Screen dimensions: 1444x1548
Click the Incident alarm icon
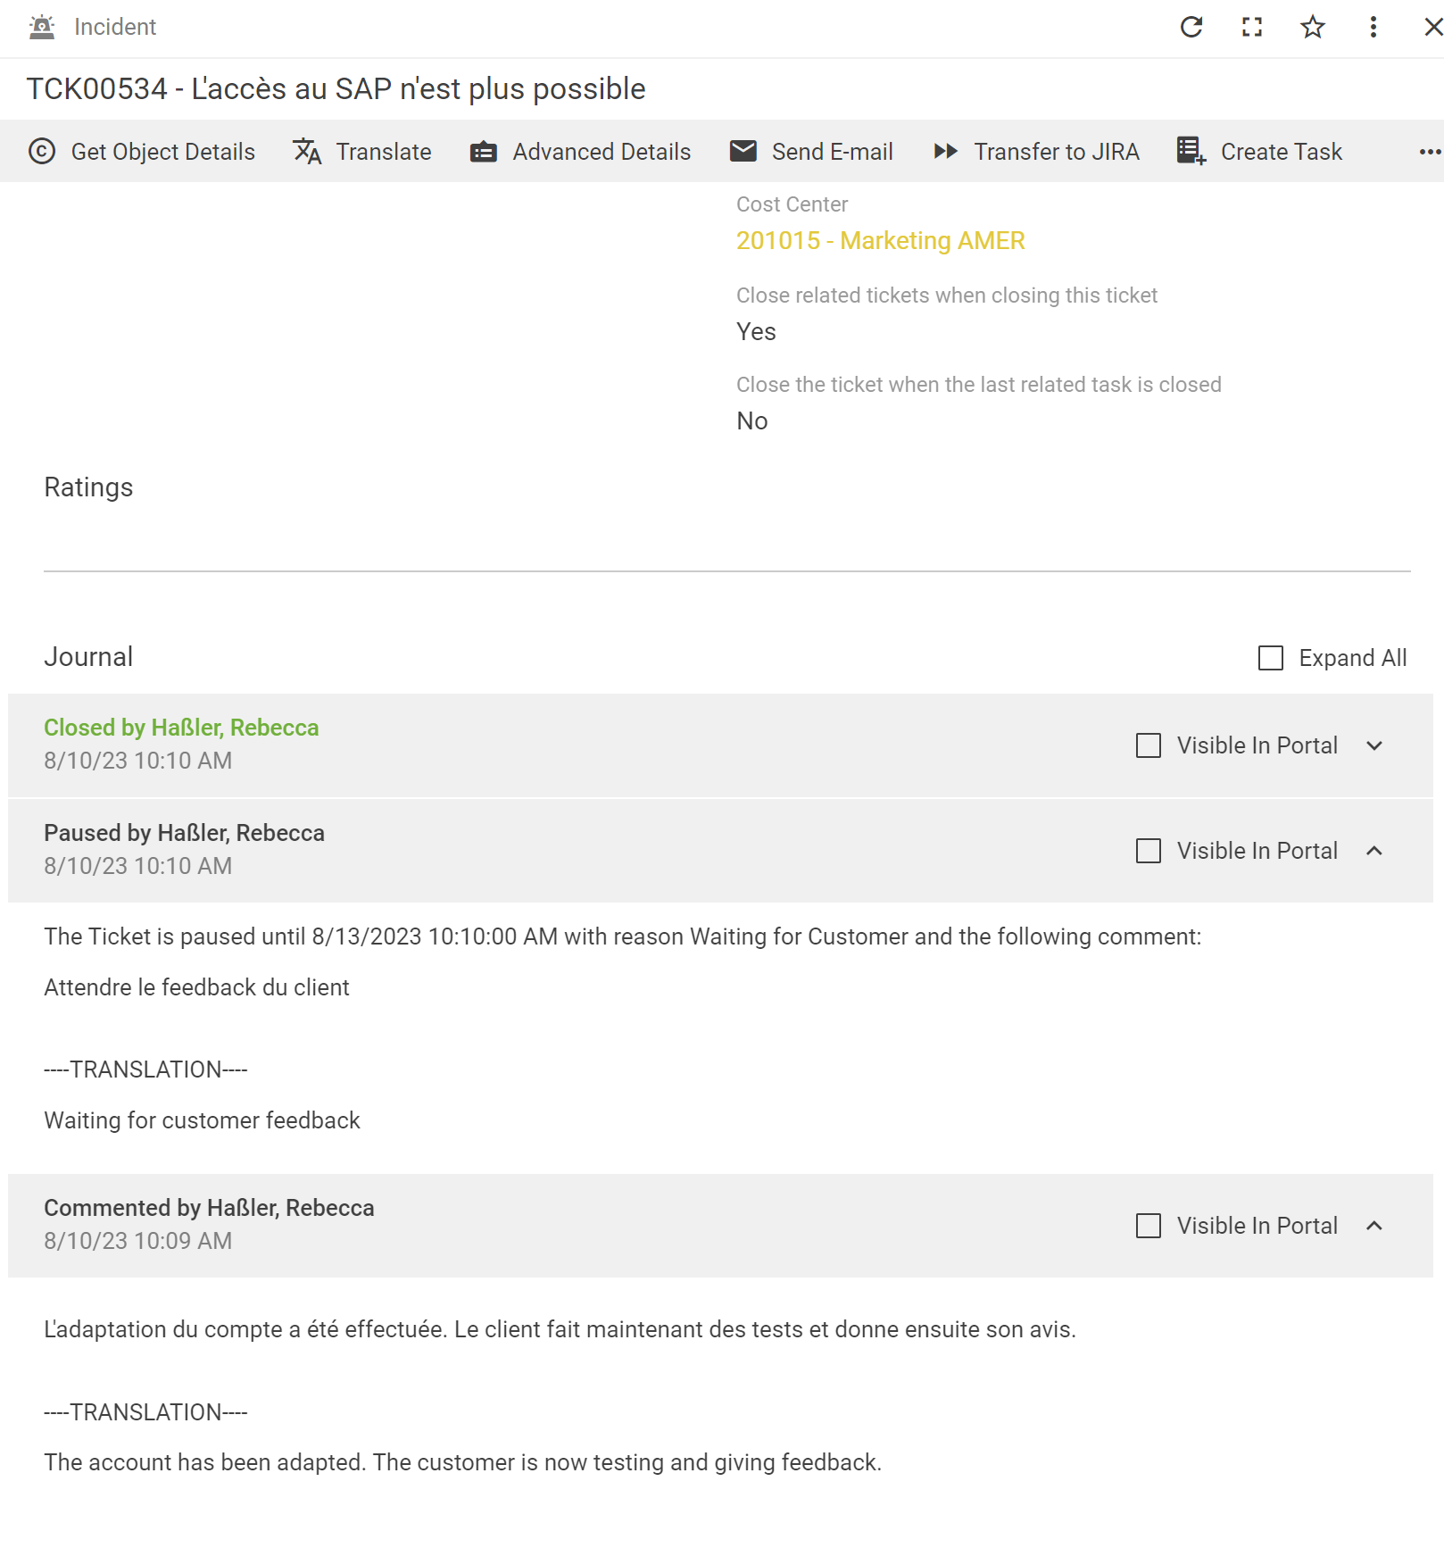tap(42, 27)
